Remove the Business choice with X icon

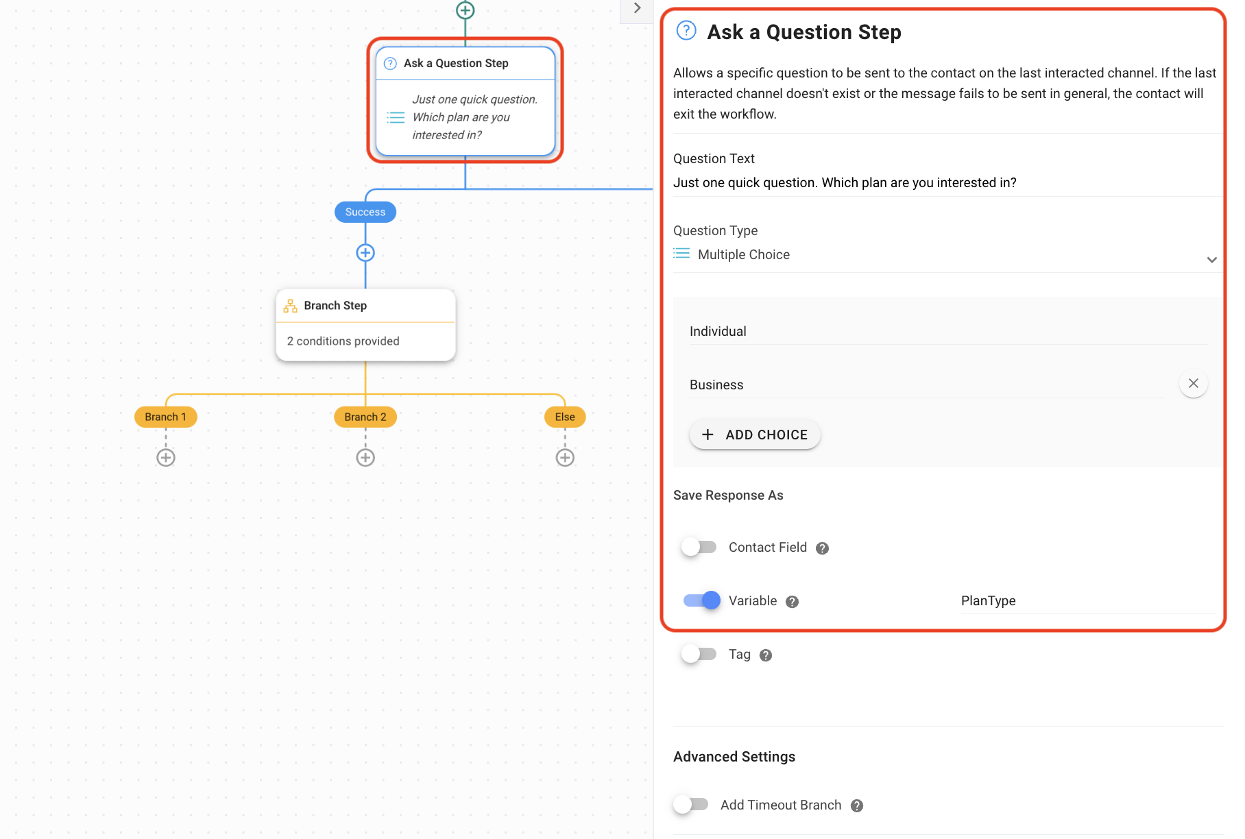click(1194, 383)
